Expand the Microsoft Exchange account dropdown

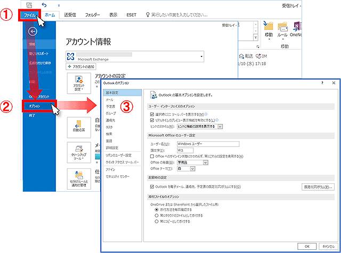point(202,55)
